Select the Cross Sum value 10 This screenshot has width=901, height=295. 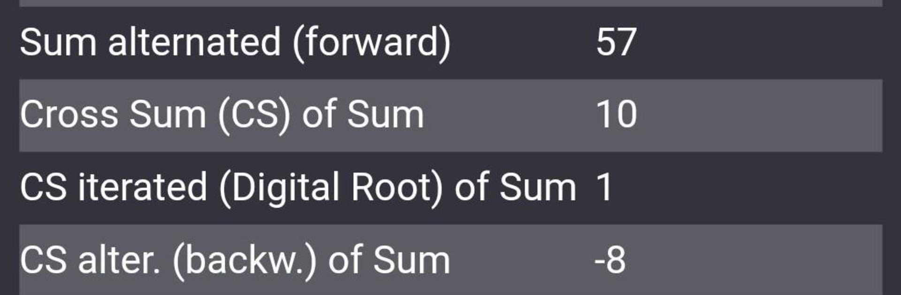[616, 115]
